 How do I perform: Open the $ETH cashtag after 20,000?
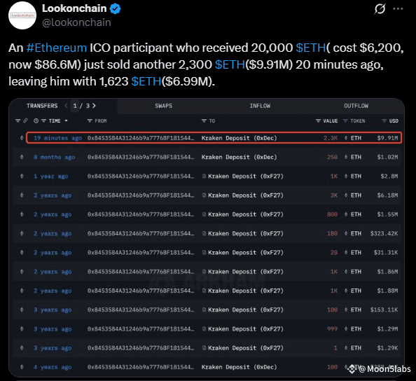coord(311,48)
